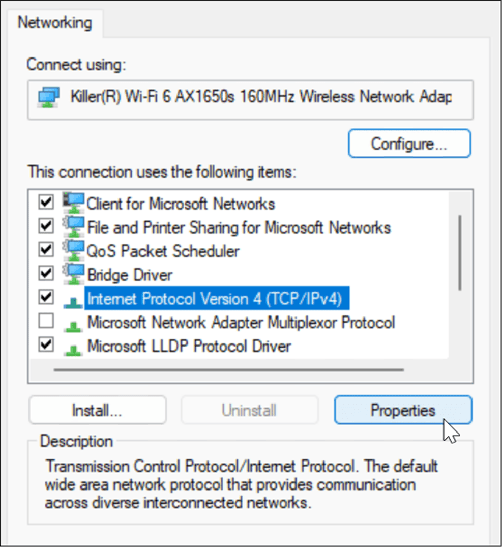Disable the TCP/IPv4 checkbox
502x547 pixels.
pyautogui.click(x=46, y=297)
